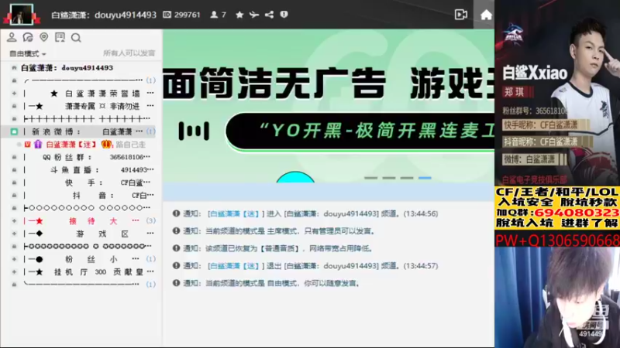Click the (1) member count on 粉丝小

click(150, 259)
